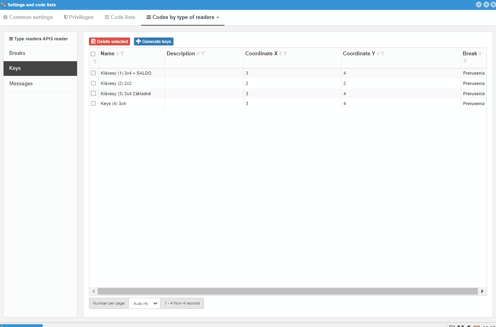
Task: Open the Coordinate X filter funnel
Action: pyautogui.click(x=285, y=54)
